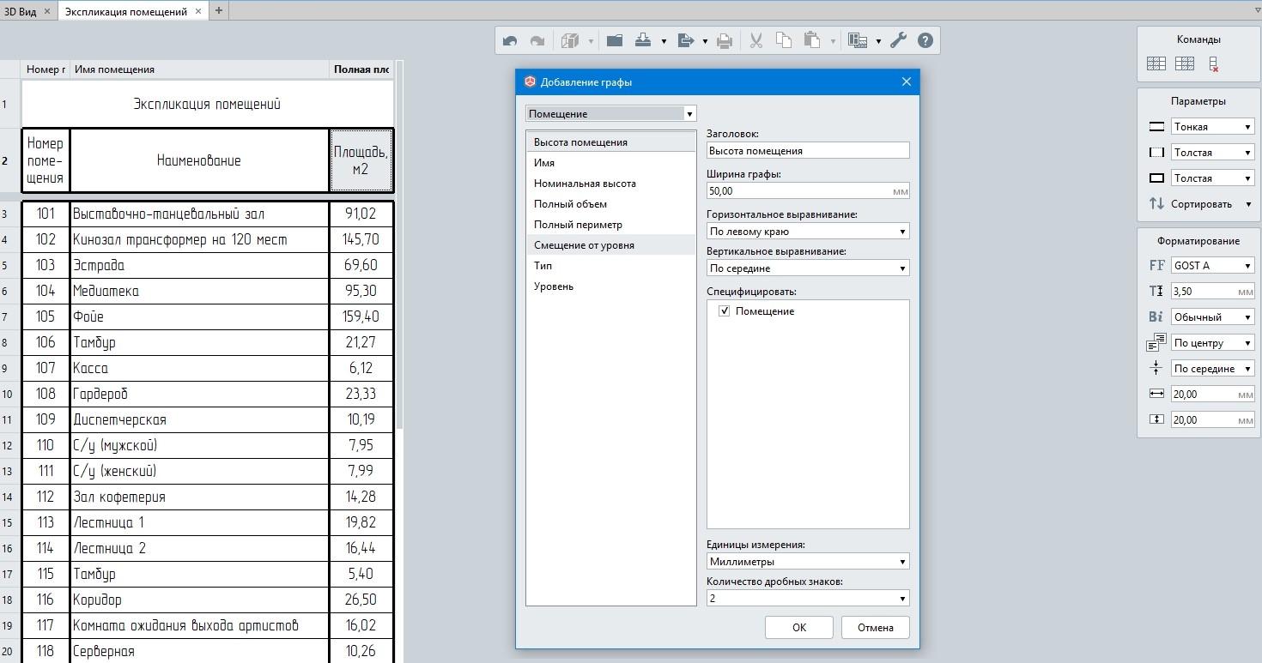Click the undo arrow in the toolbar
Screen dimensions: 1262x663
click(510, 40)
